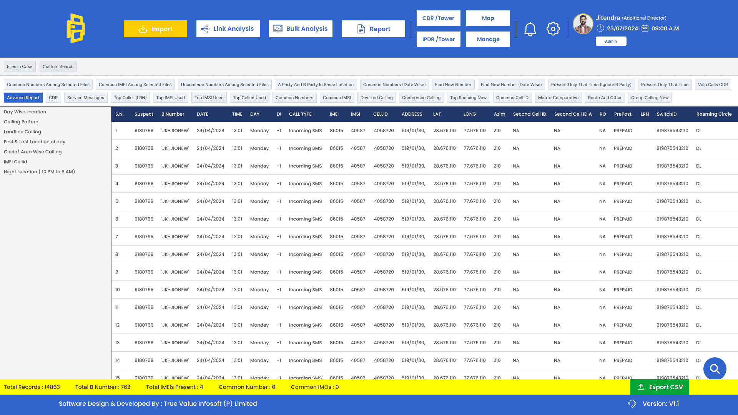Click the support headset icon
Image resolution: width=738 pixels, height=415 pixels.
(632, 403)
